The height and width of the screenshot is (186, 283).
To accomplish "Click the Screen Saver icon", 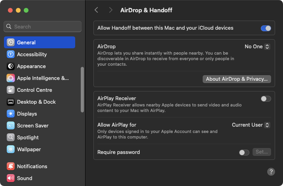I will 11,125.
